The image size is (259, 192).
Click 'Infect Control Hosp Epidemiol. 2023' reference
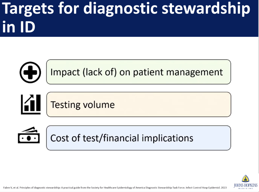pyautogui.click(x=206, y=188)
